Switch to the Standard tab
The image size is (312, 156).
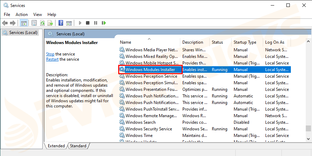tap(78, 146)
